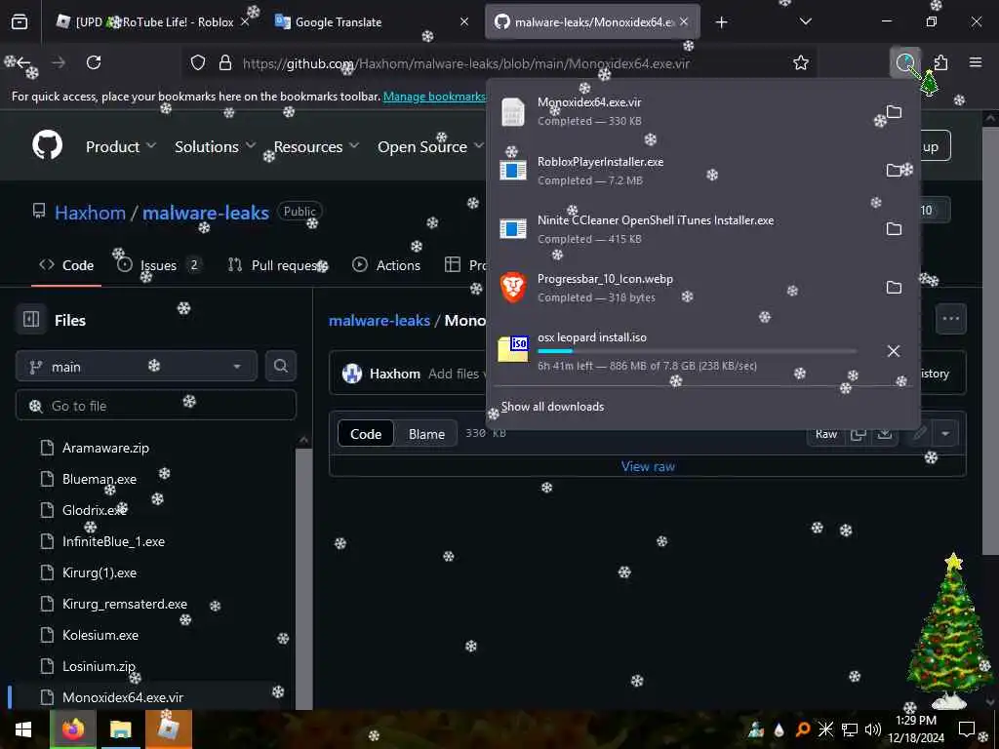Switch to the Issues tab

160,265
